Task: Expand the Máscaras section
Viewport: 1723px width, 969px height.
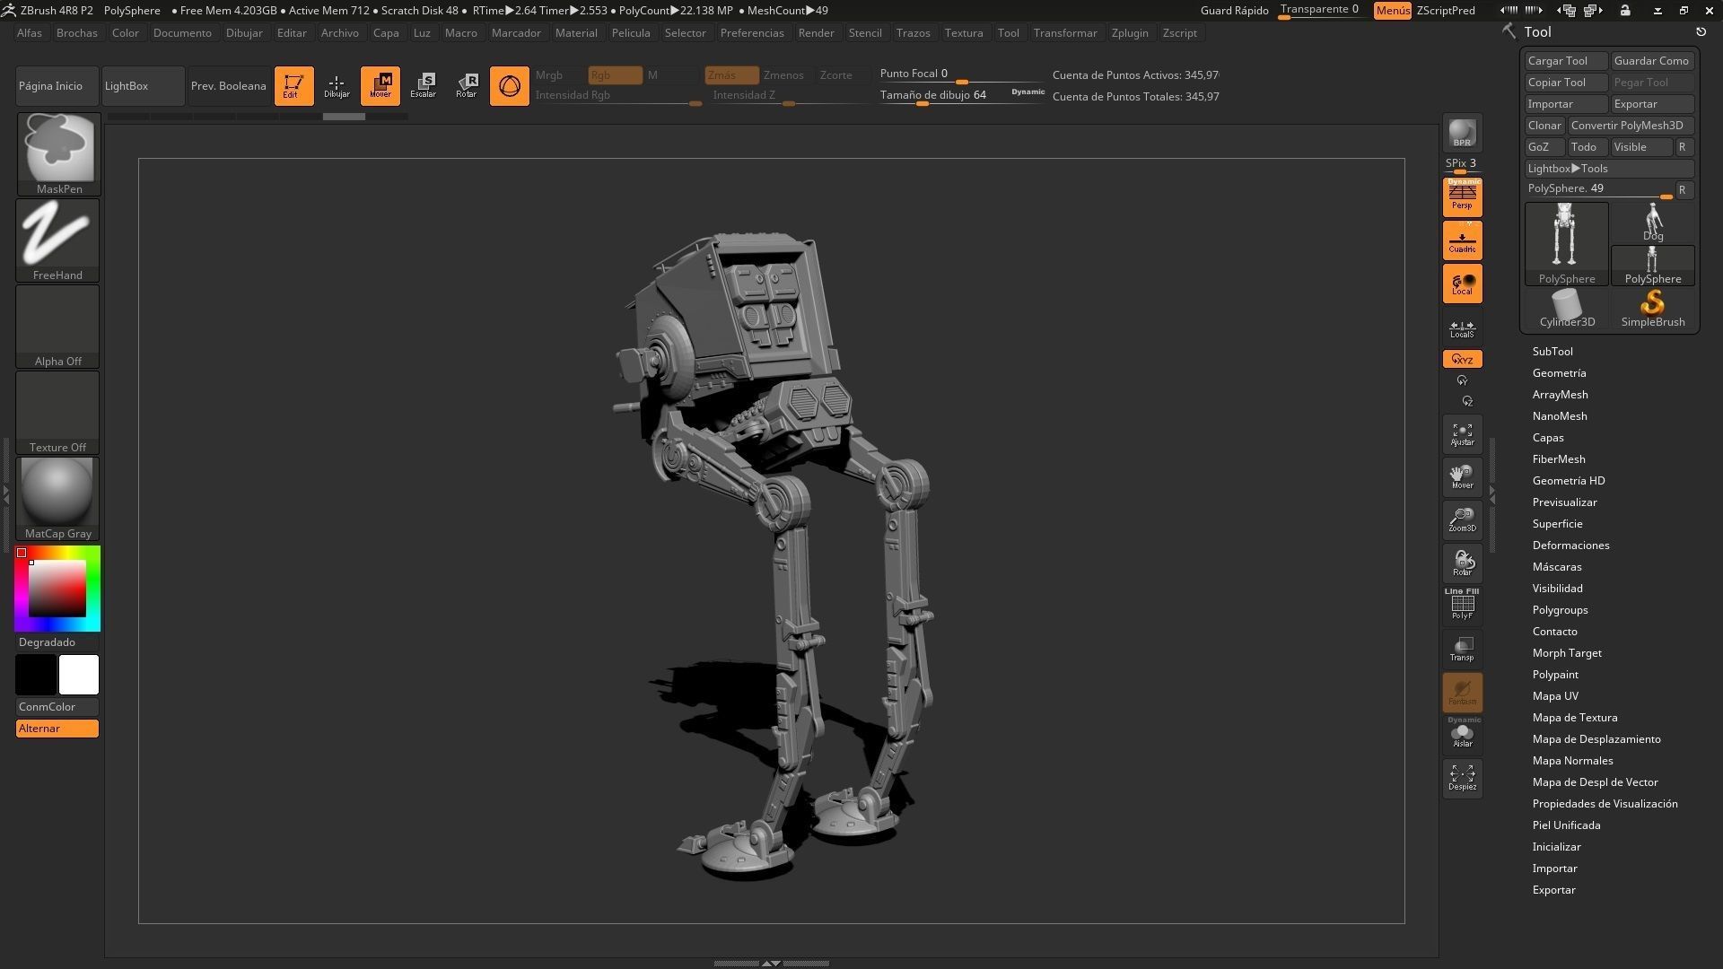Action: point(1557,567)
